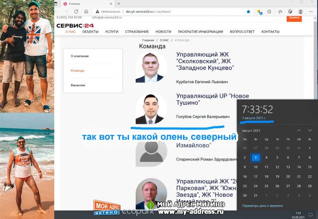Click the name Спаринский Роман Эдуардович
Viewport: 318px width, 219px height.
tap(207, 160)
